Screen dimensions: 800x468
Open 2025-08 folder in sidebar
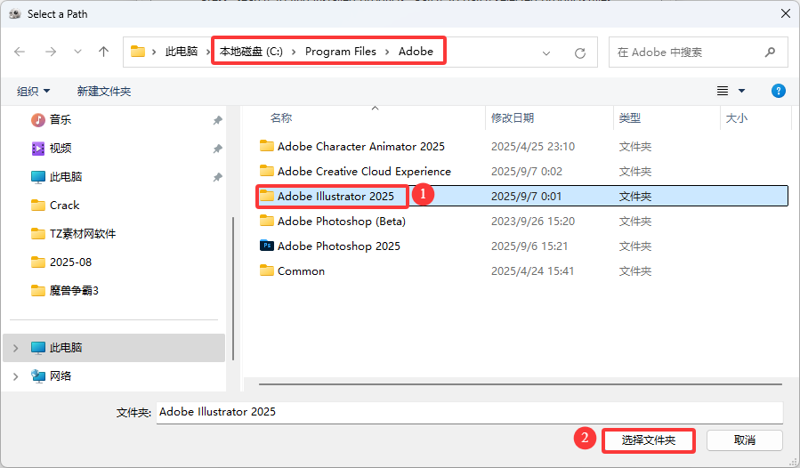(x=70, y=262)
